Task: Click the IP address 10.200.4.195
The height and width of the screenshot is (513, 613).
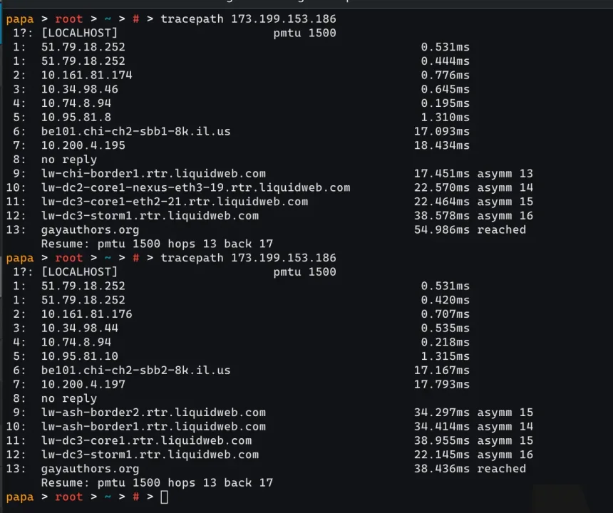Action: [x=83, y=146]
